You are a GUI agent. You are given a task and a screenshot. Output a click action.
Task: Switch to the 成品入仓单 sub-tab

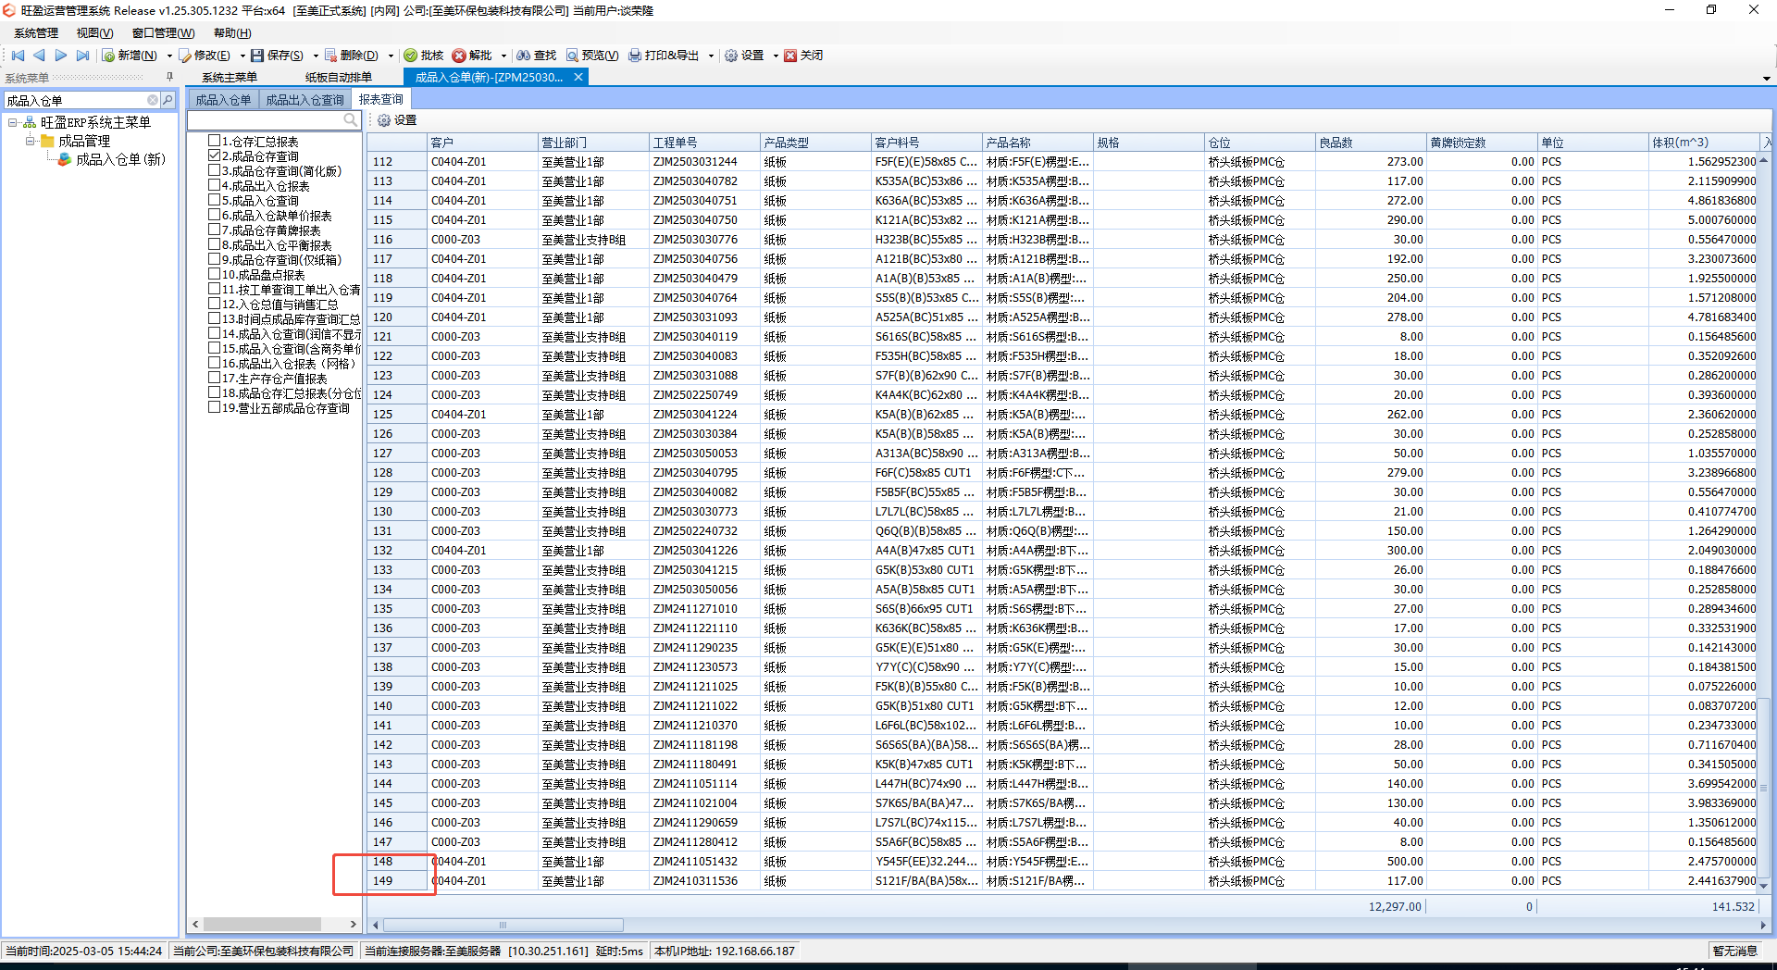223,100
